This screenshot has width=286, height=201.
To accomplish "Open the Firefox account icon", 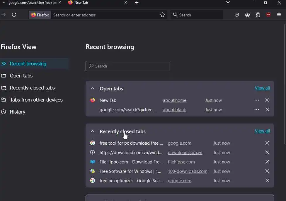I will (x=247, y=15).
